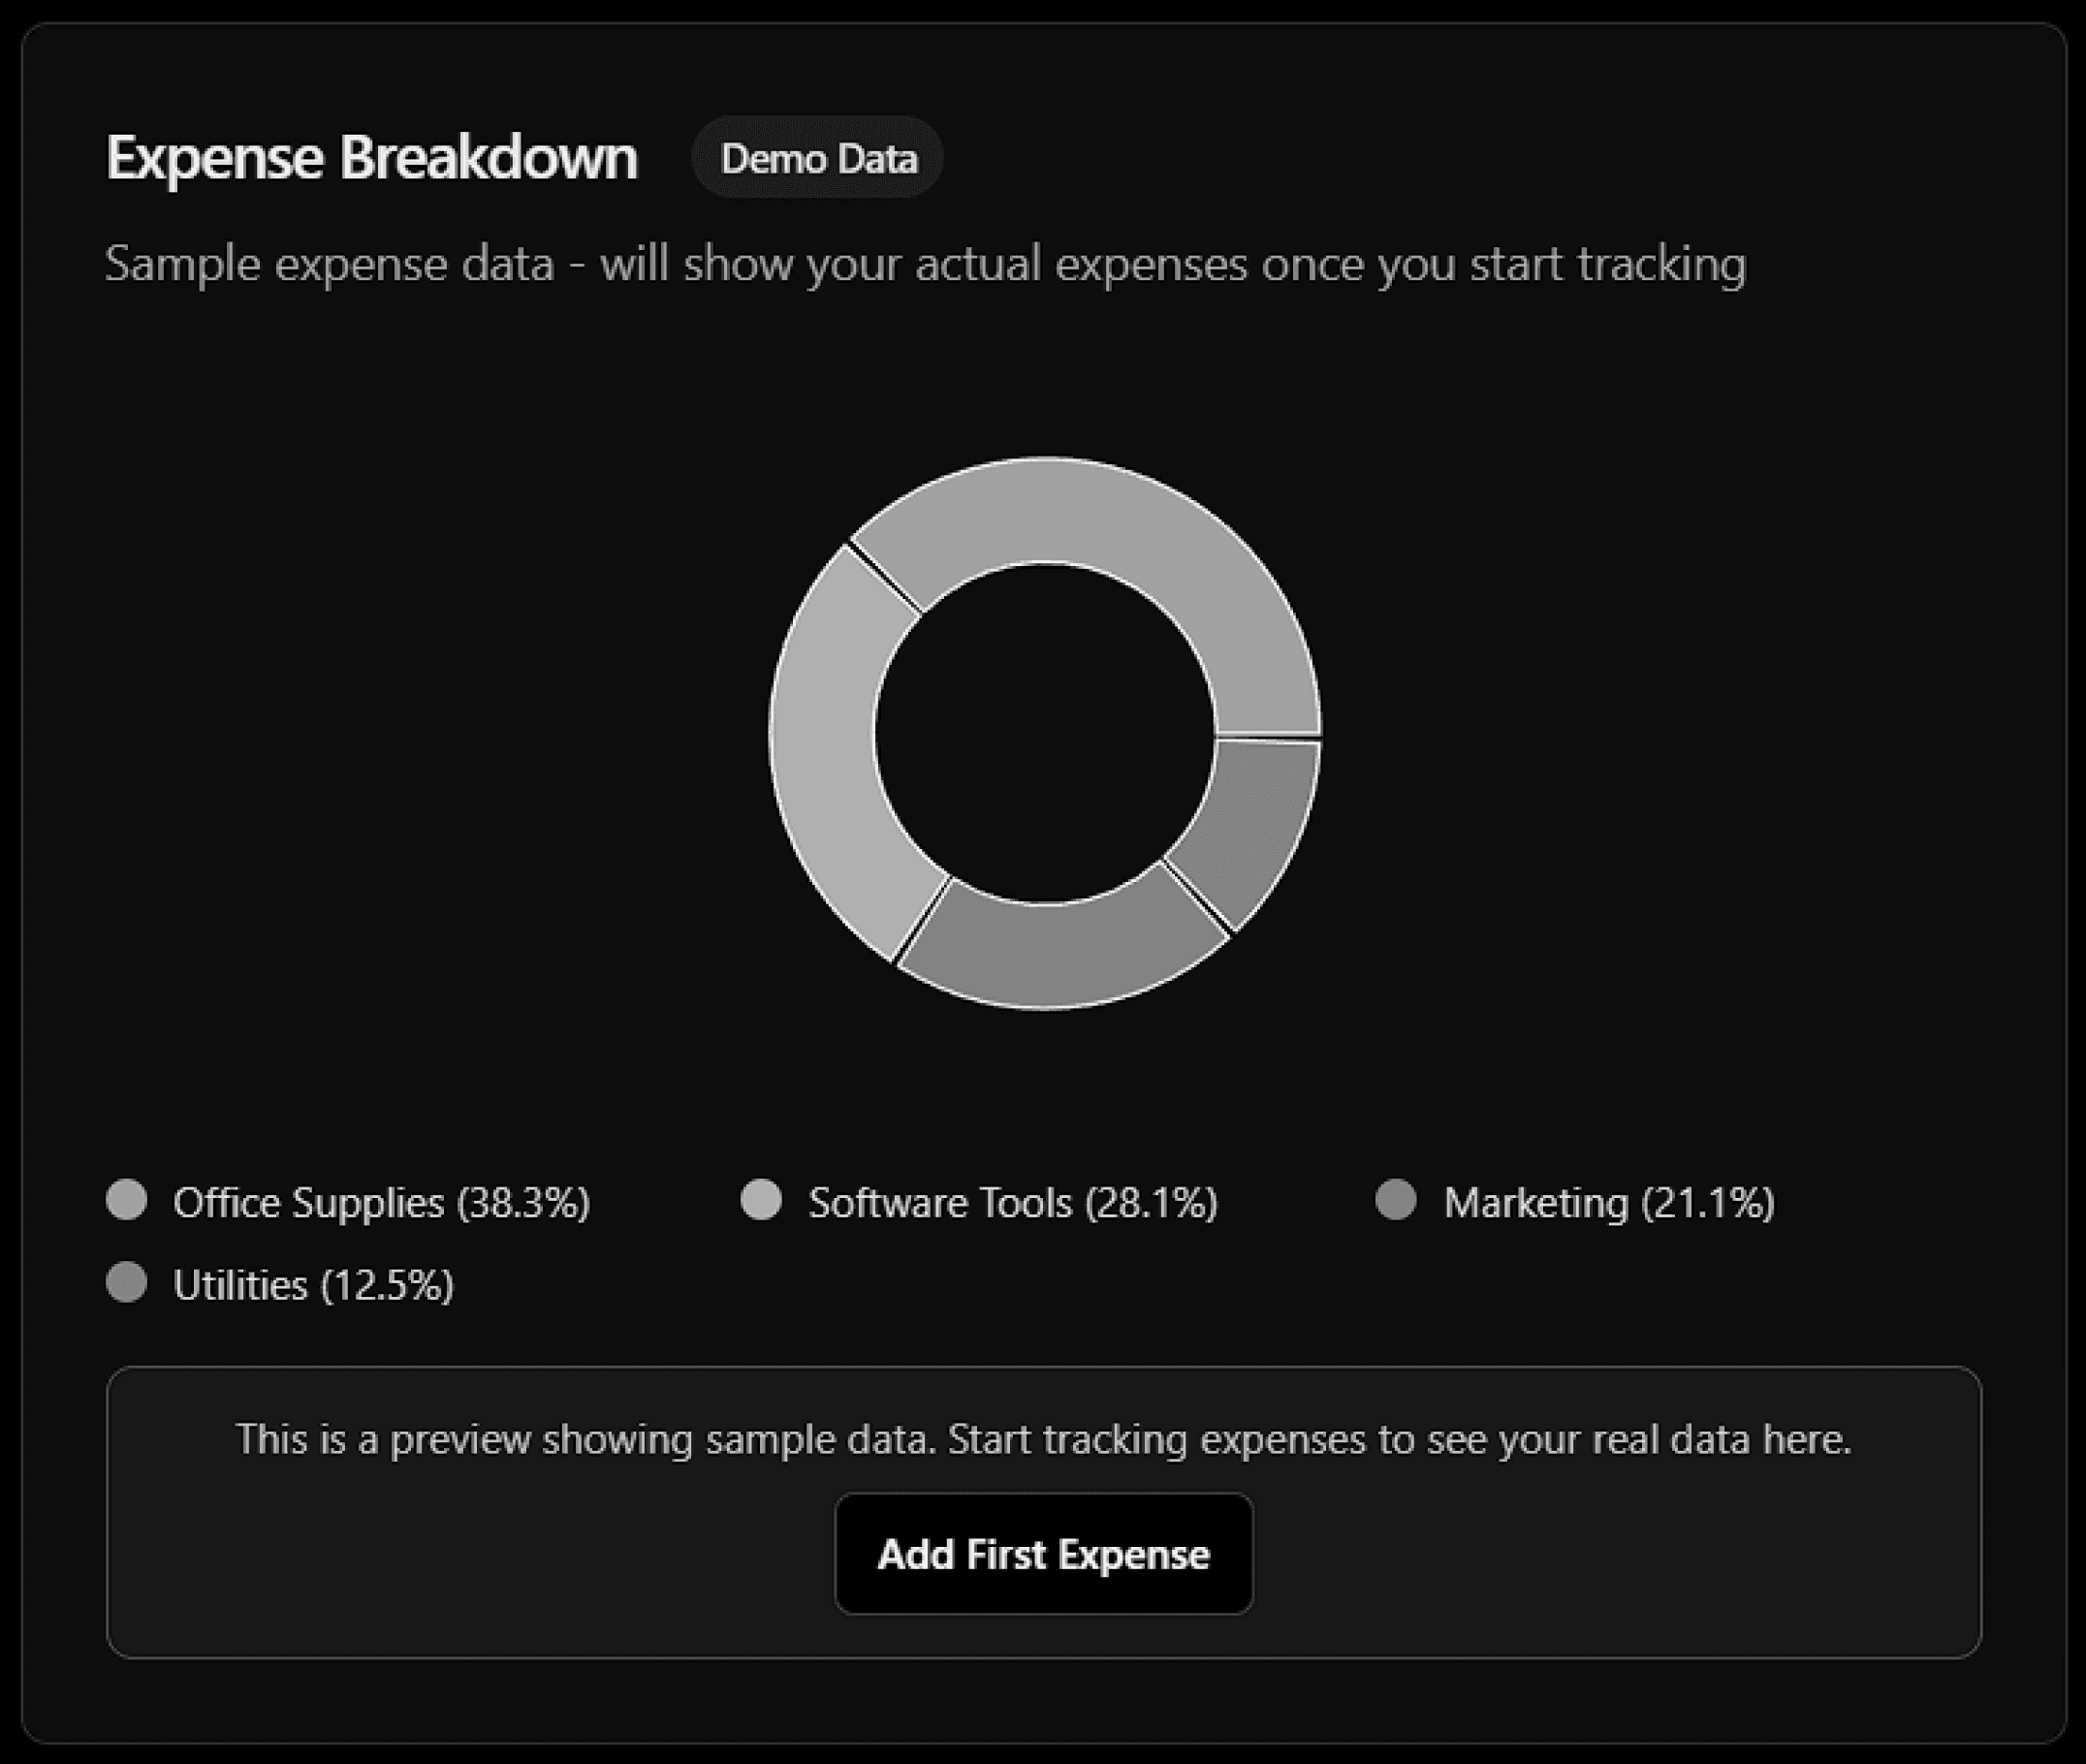Click the sample expense data subtitle text
2086x1764 pixels.
tap(925, 265)
